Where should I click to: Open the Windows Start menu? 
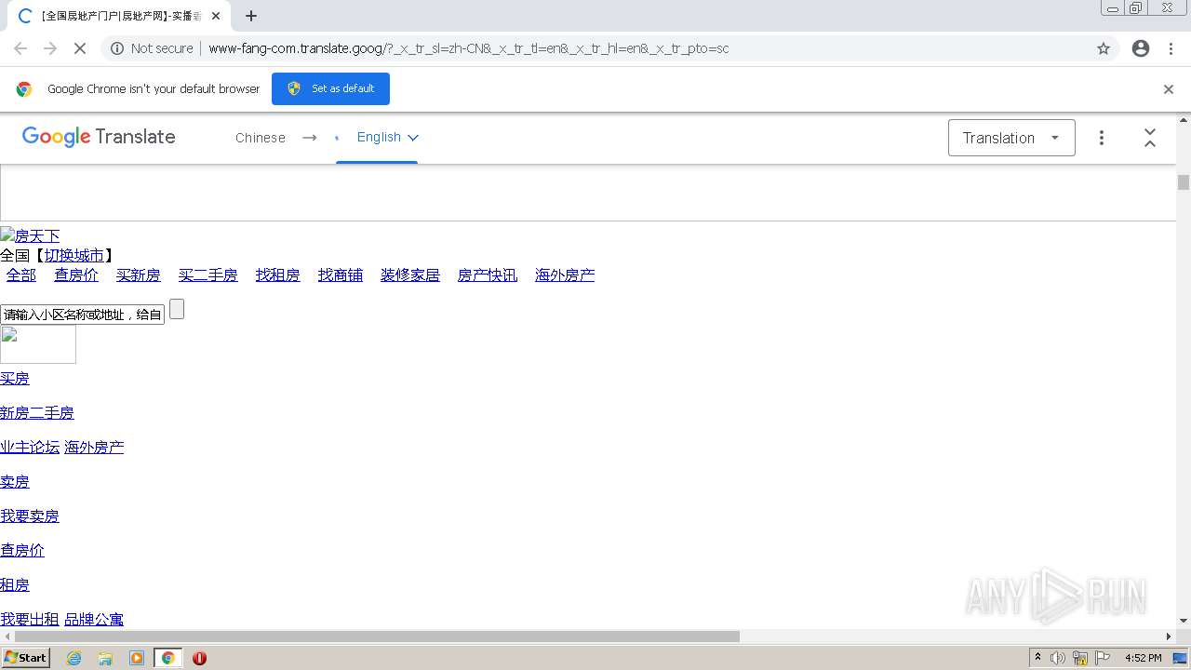click(x=26, y=658)
